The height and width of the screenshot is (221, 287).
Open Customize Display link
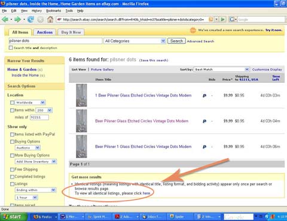click(x=267, y=69)
